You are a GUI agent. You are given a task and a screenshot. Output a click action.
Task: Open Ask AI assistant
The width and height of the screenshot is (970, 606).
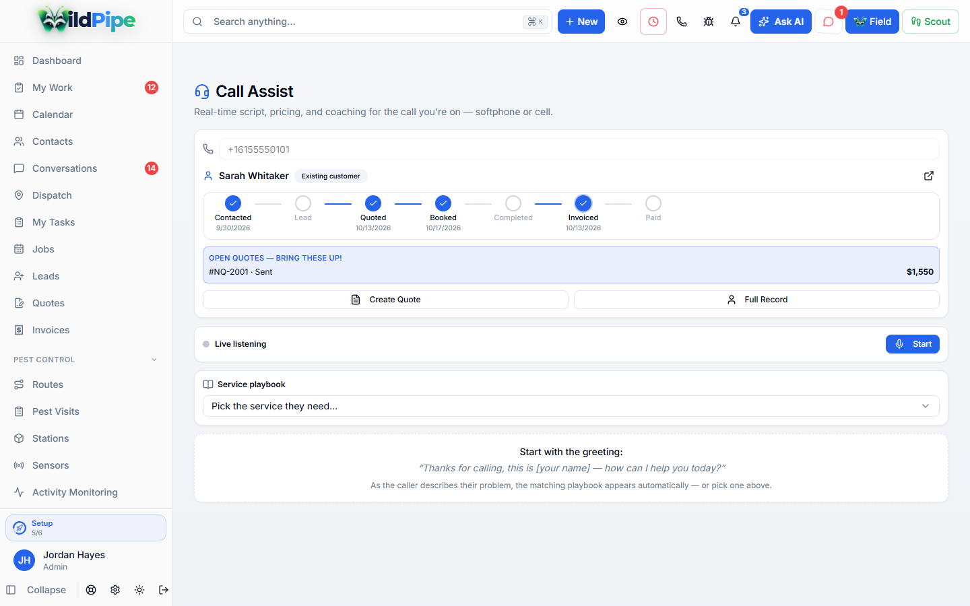click(x=781, y=22)
